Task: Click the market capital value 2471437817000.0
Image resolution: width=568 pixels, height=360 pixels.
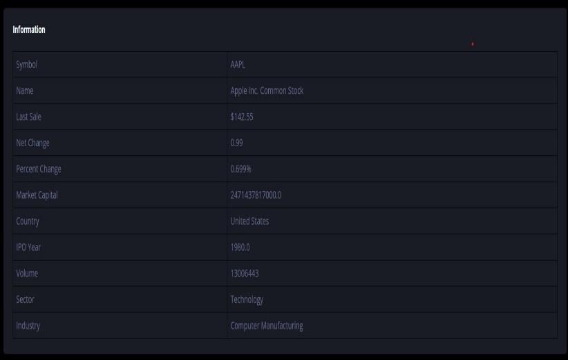Action: point(256,195)
